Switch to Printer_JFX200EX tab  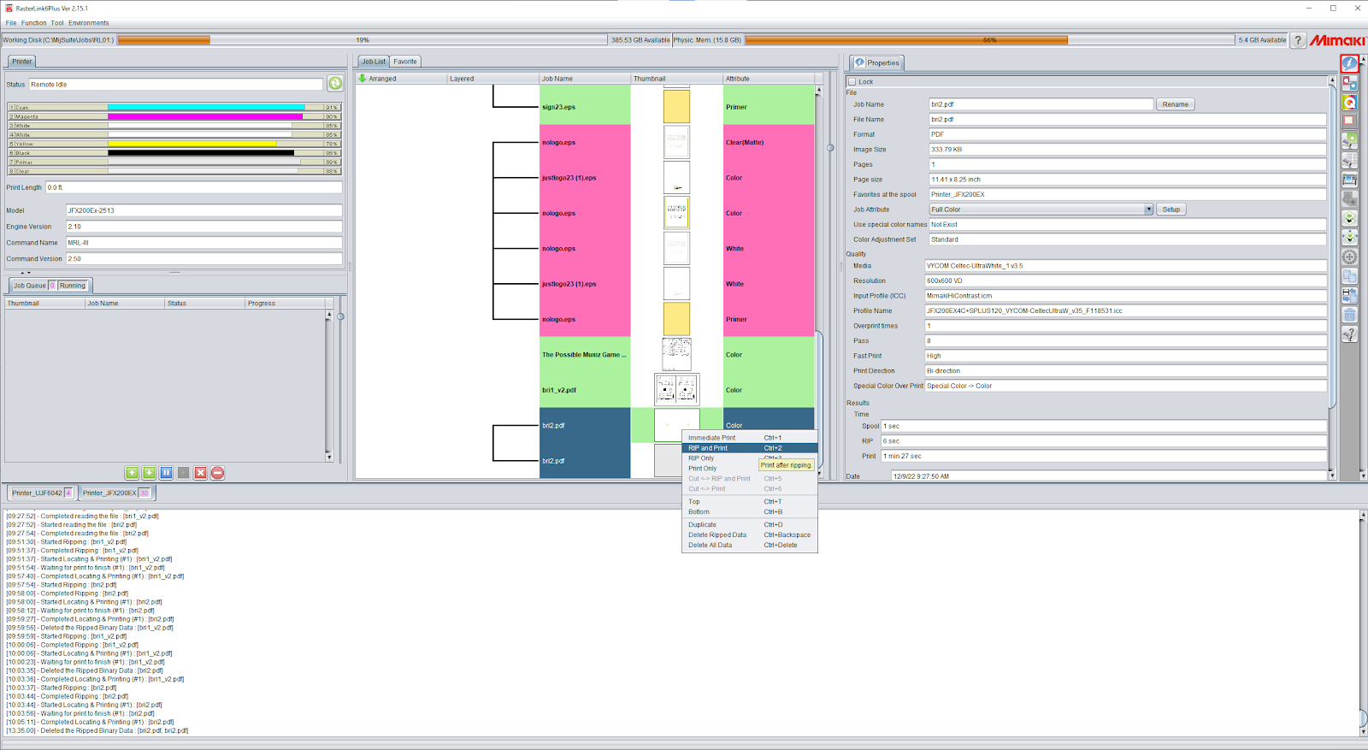[x=115, y=493]
